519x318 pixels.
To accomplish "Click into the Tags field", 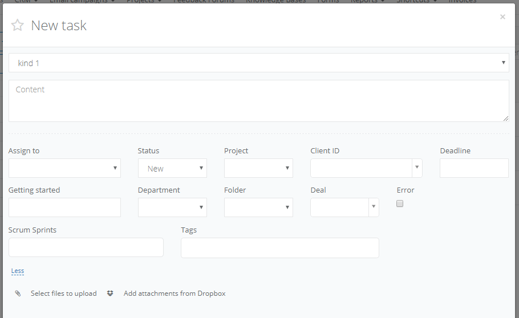I will point(279,247).
